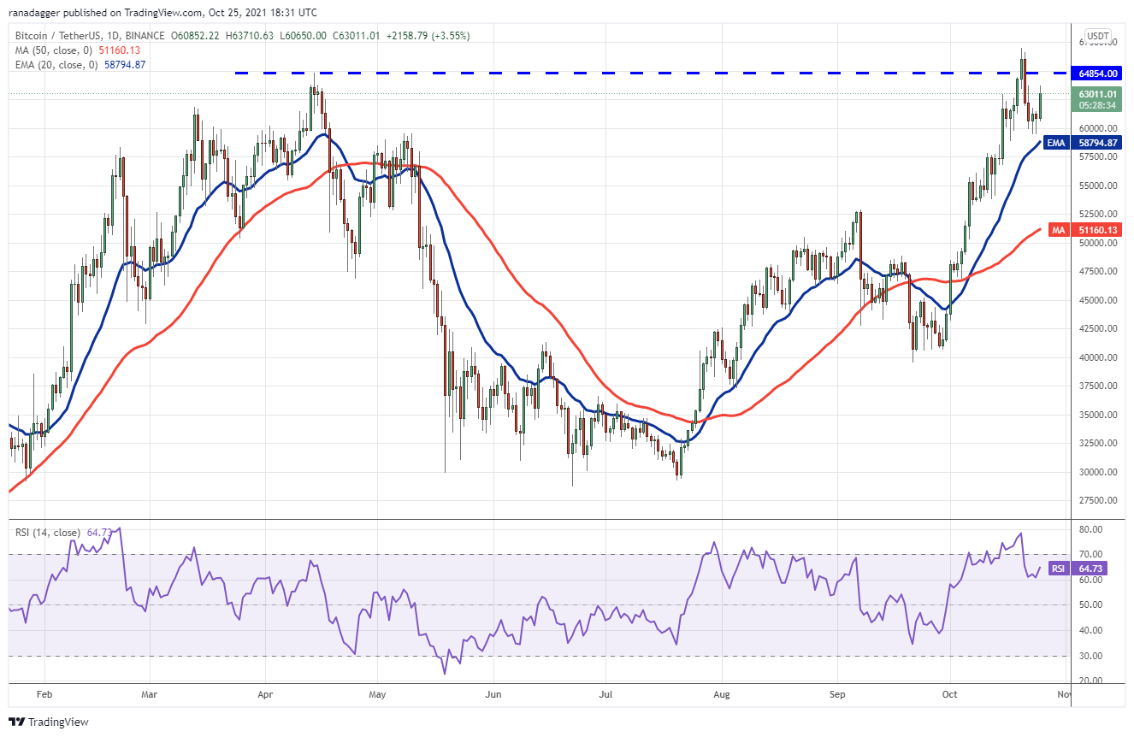Click the purple 64.73 tag on RSI axis
Screen dimensions: 1134x737
click(1089, 569)
